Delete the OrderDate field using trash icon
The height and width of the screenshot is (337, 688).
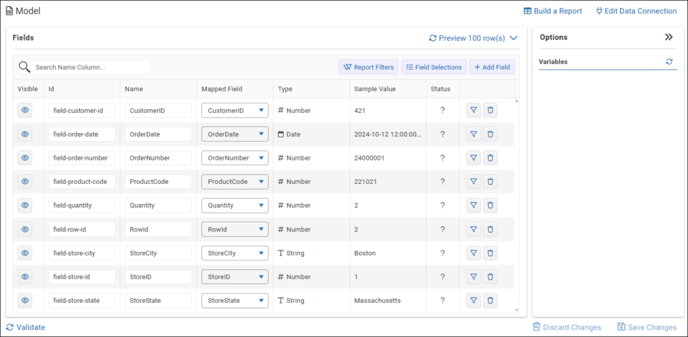[x=490, y=134]
